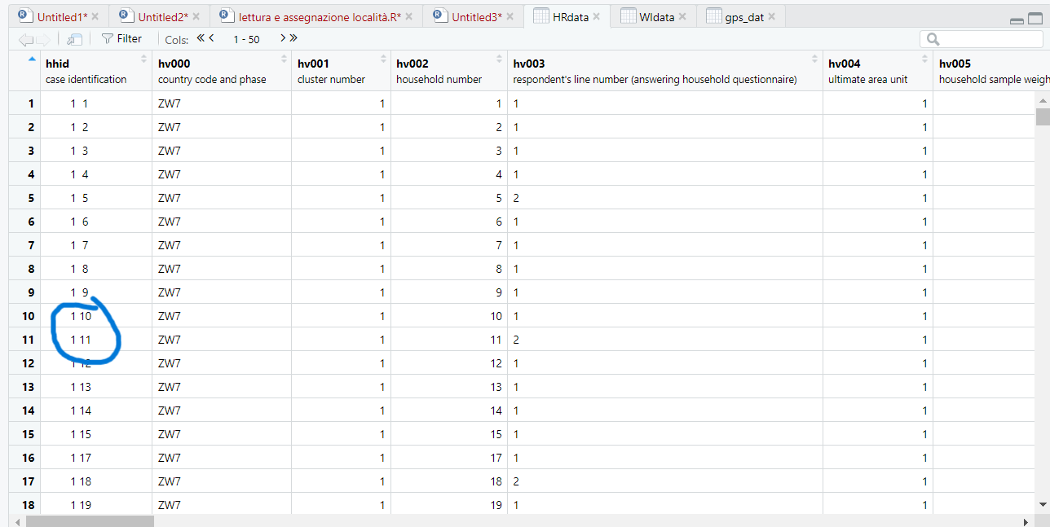Jump to last columns double-arrow
1050x527 pixels.
(x=293, y=38)
